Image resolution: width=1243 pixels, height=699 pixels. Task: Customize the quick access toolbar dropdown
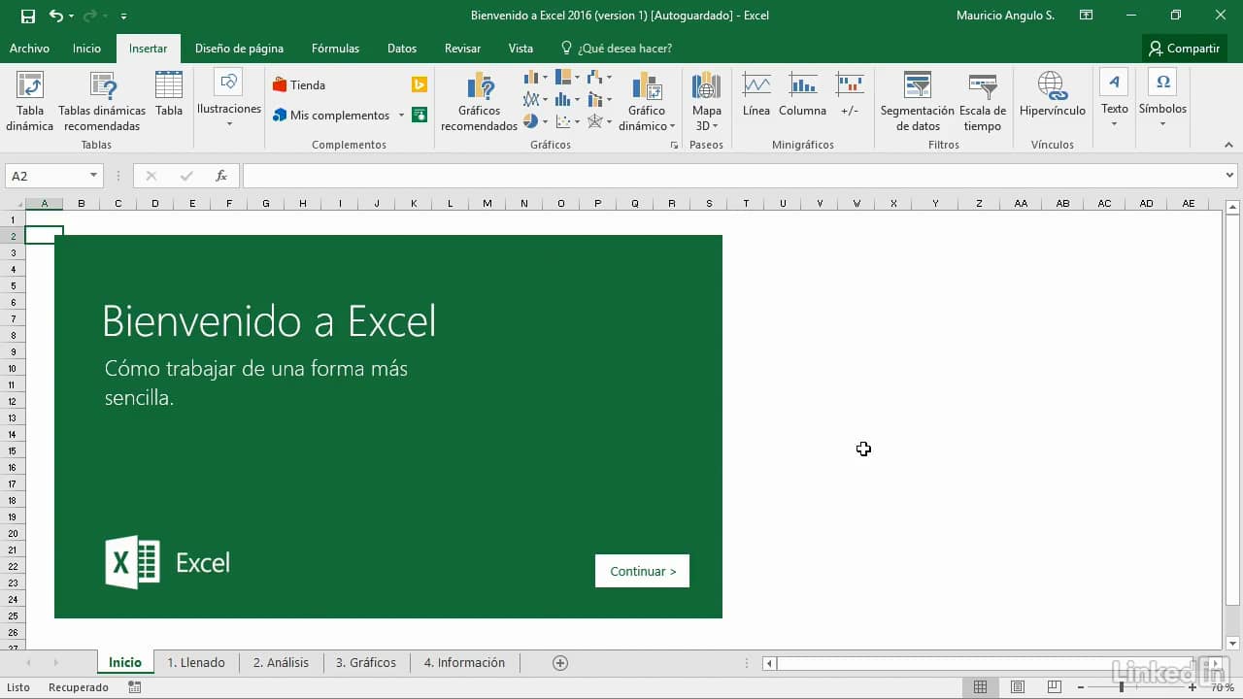pos(123,17)
